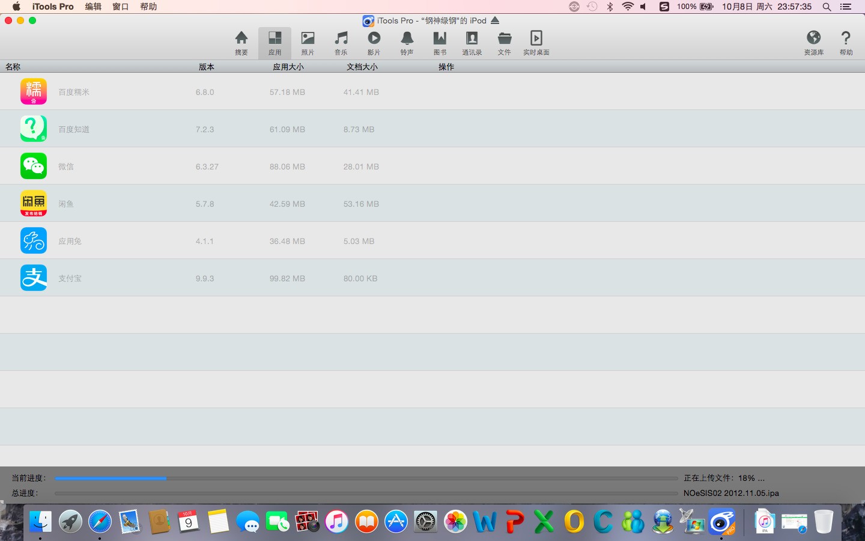Switch to the 照片 photos section

308,43
